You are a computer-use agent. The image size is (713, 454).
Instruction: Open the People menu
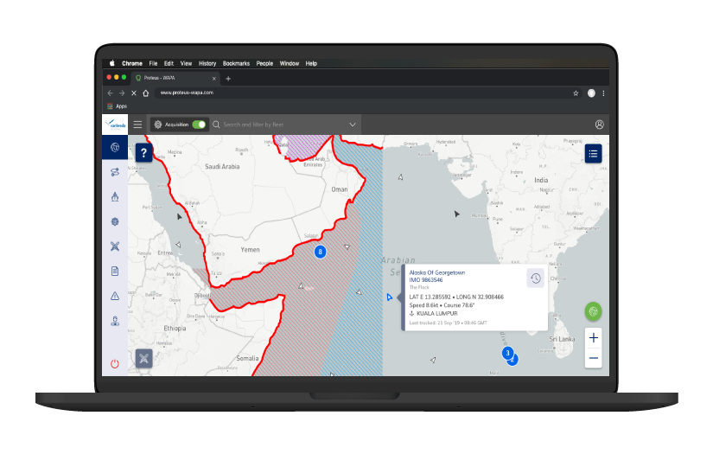[x=264, y=63]
